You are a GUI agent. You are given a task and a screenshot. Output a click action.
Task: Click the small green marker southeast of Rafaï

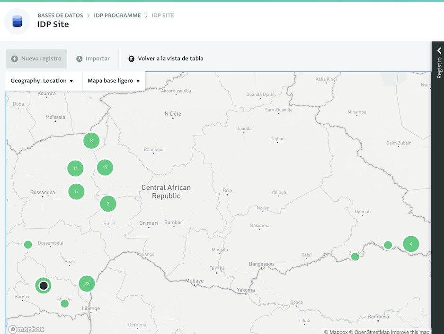click(355, 257)
